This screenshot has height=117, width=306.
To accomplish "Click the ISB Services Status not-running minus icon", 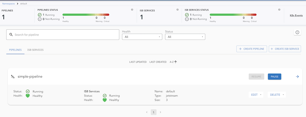I will 187,19.
